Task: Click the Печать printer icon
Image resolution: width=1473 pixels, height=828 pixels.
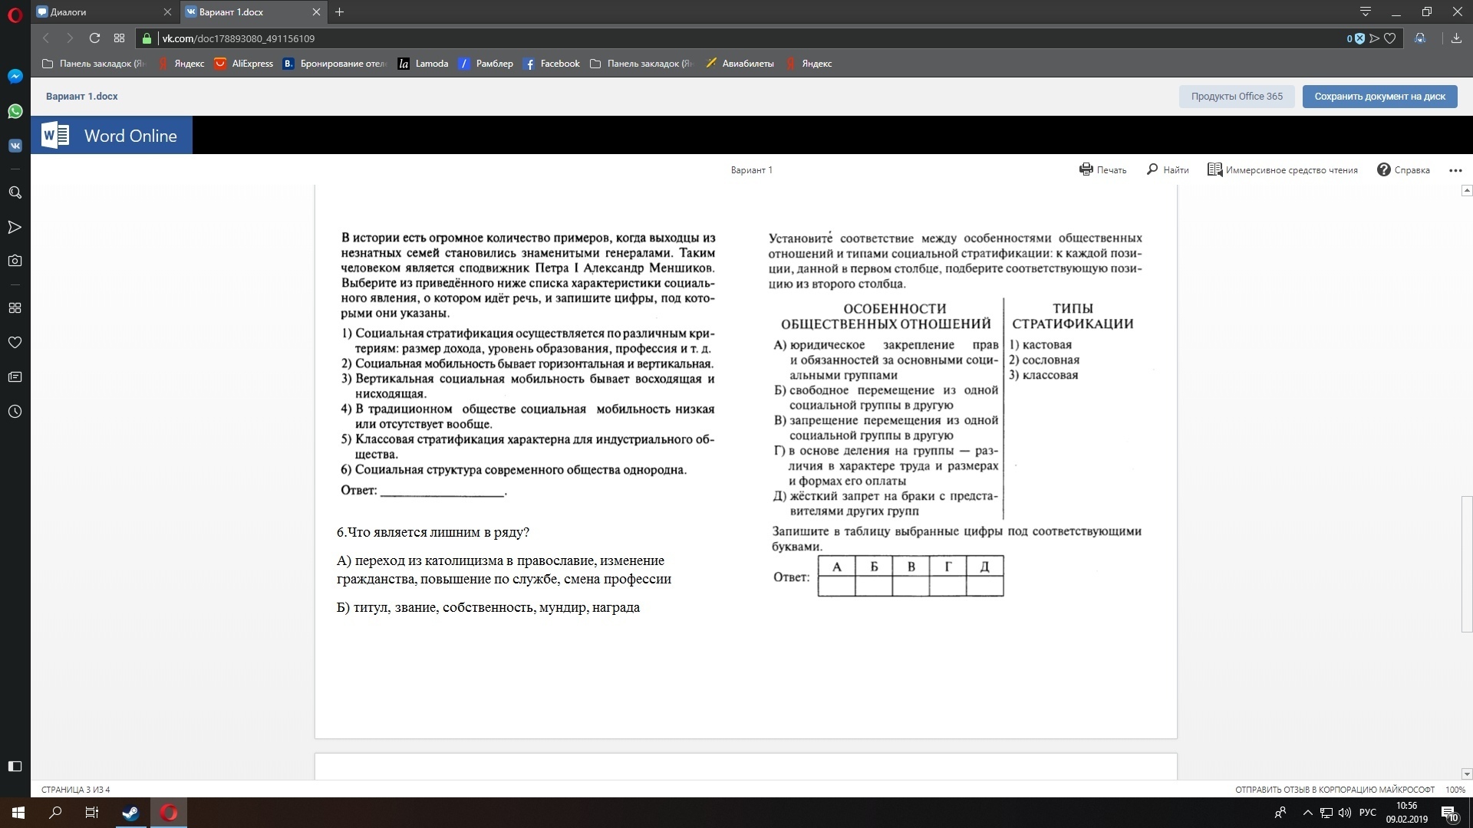Action: pos(1086,169)
